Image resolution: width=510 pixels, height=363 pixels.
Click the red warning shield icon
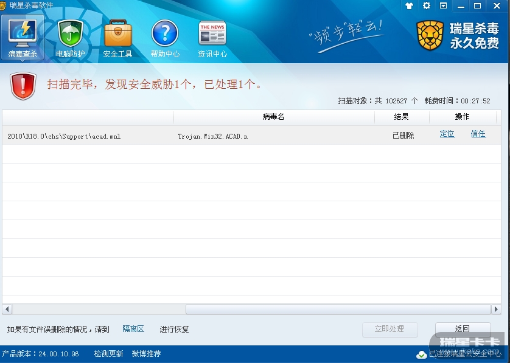click(x=23, y=86)
